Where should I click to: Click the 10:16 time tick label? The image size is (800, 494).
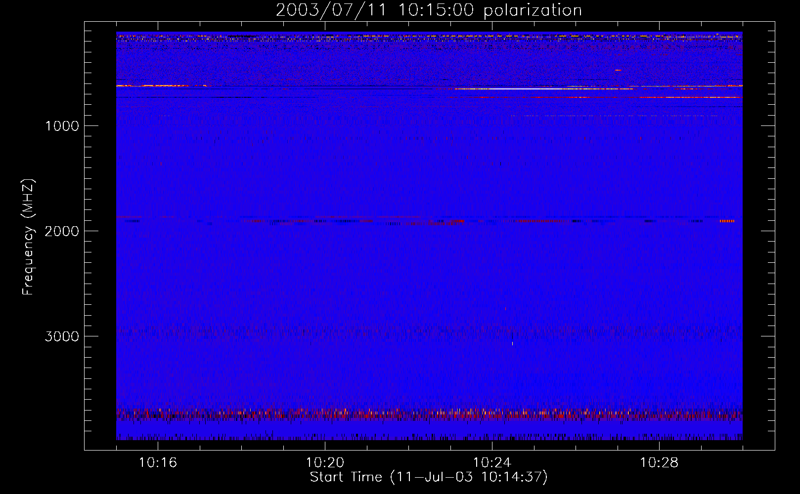click(158, 463)
